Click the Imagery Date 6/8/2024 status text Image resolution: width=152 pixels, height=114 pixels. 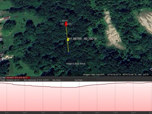[x=94, y=75]
